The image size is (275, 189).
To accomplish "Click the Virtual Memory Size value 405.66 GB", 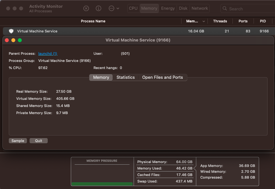I will (x=65, y=99).
